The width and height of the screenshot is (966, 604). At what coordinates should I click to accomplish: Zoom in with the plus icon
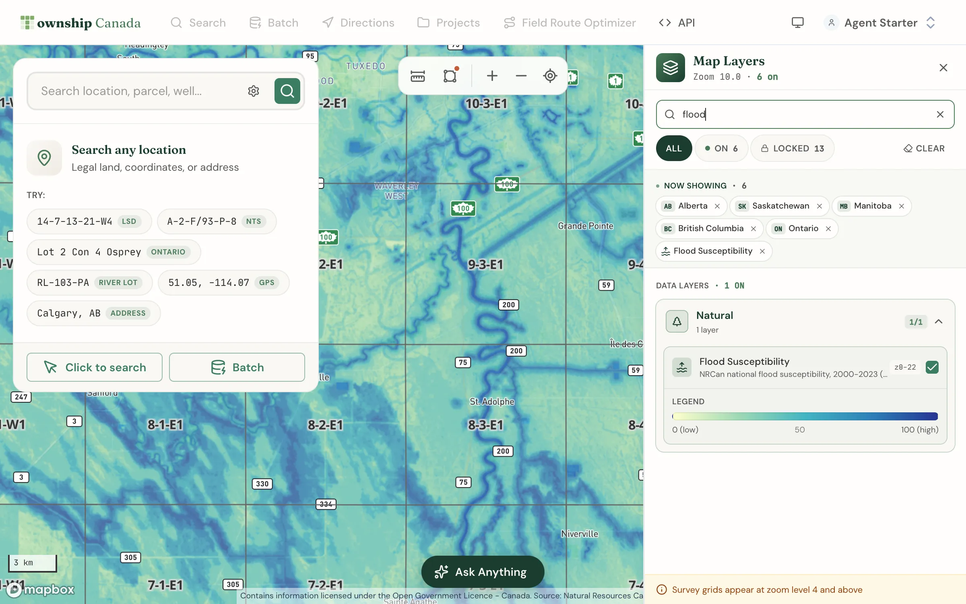[x=492, y=76]
